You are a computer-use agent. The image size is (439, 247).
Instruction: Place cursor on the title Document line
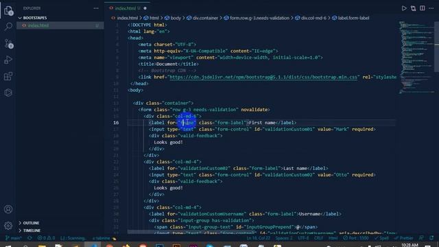click(168, 64)
